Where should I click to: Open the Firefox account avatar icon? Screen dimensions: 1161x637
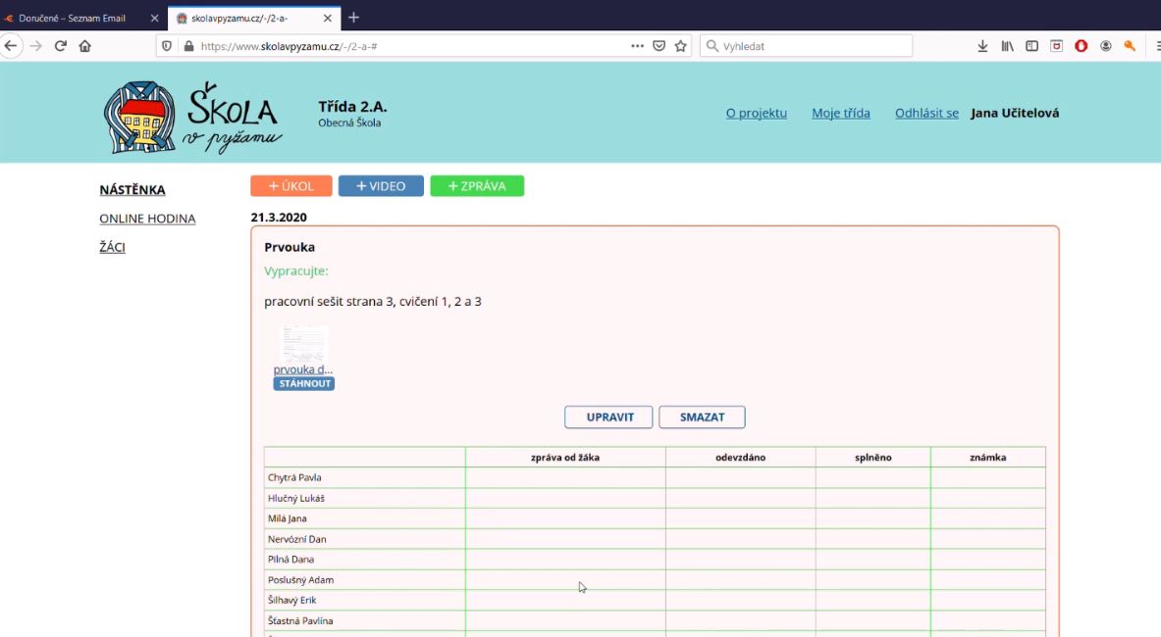[x=1105, y=46]
